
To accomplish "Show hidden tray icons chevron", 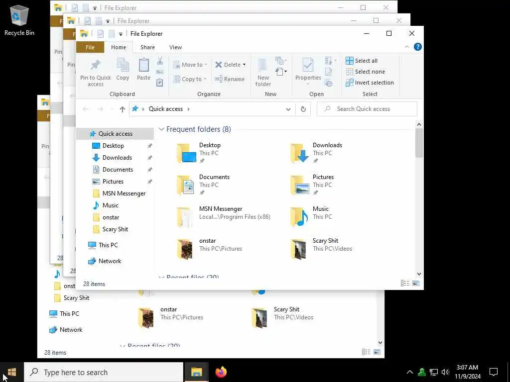I will [x=410, y=372].
